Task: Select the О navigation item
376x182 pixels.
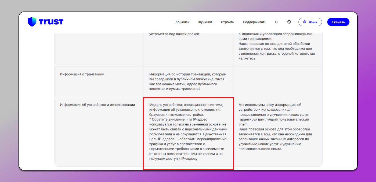Action: tap(276, 22)
